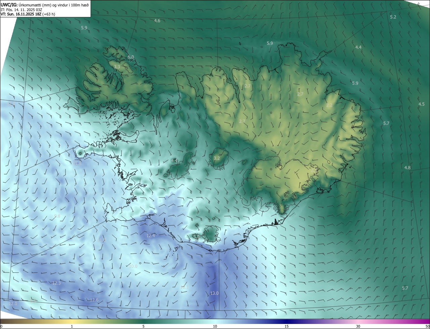The width and height of the screenshot is (430, 329).
Task: Click the 13.0 value label
Action: click(x=214, y=293)
